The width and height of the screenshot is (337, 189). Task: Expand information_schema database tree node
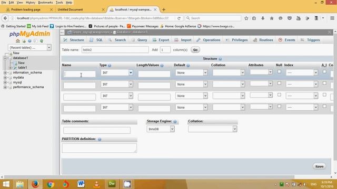point(5,72)
